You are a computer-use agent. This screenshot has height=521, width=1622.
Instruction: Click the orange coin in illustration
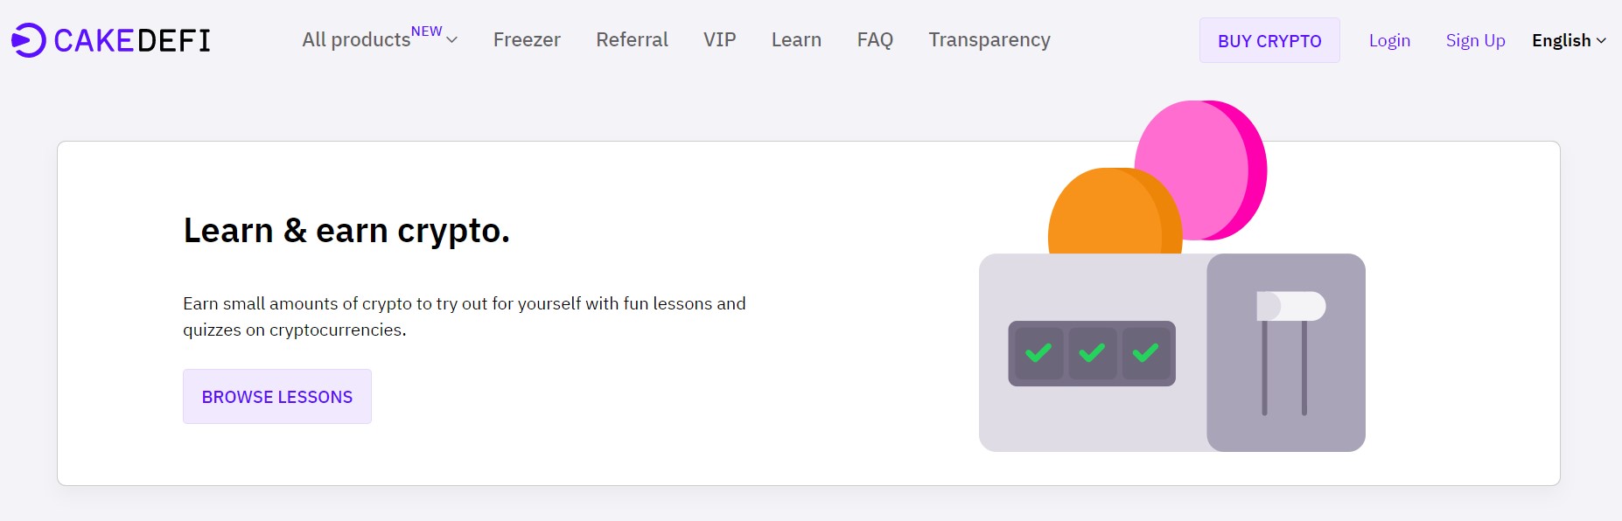coord(1115,212)
